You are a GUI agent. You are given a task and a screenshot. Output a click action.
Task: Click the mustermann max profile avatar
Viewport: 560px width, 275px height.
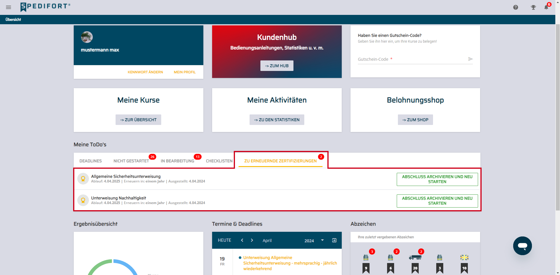point(87,37)
